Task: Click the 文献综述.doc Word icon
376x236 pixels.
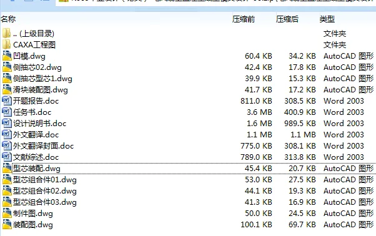Action: 7,157
